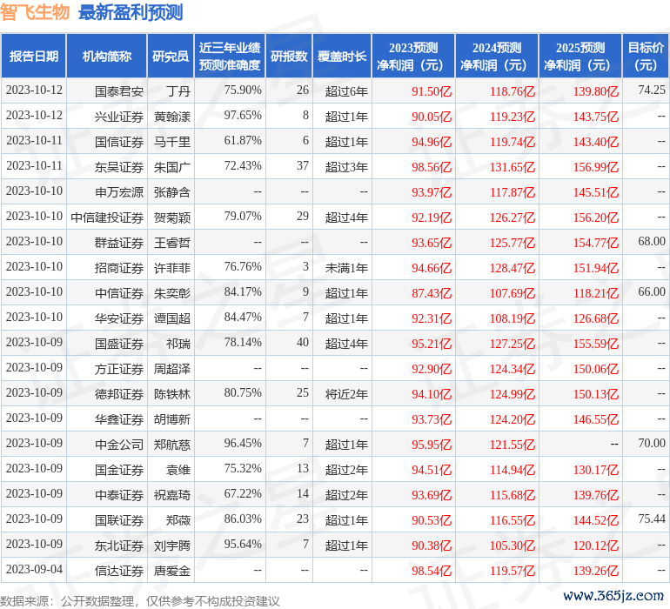This screenshot has width=670, height=609.
Task: Click institution name 中金公司
Action: 119,445
